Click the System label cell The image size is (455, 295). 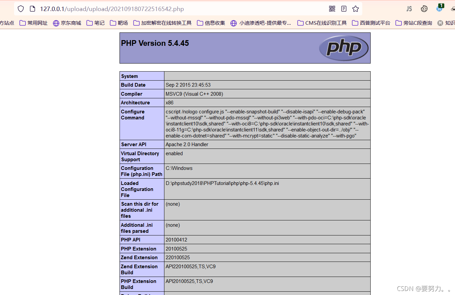point(142,76)
